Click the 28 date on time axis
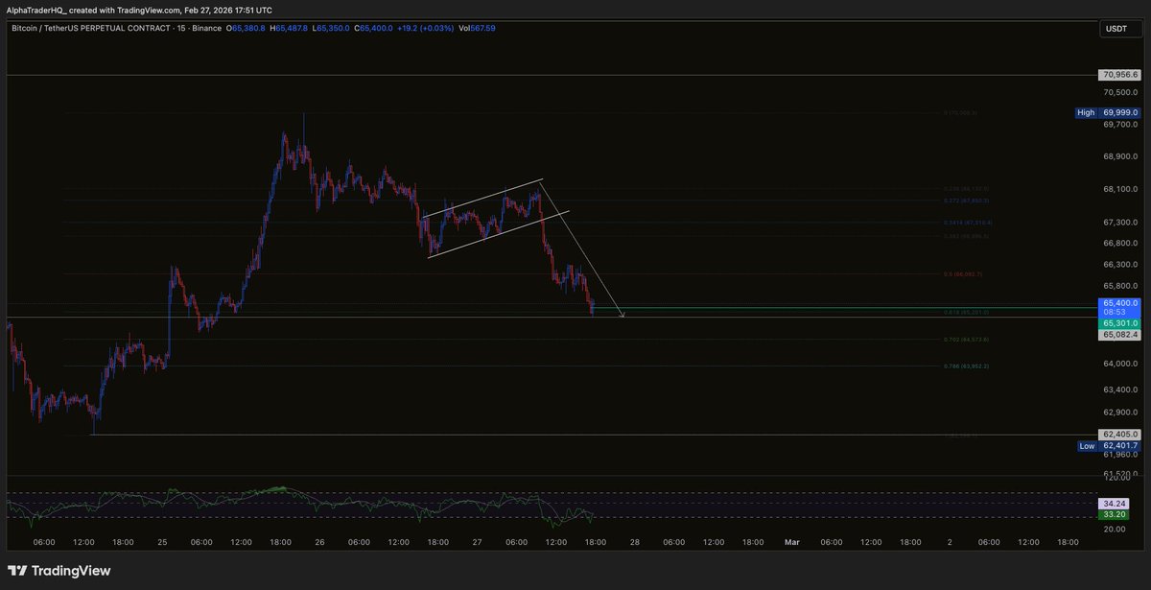The height and width of the screenshot is (590, 1151). 635,542
